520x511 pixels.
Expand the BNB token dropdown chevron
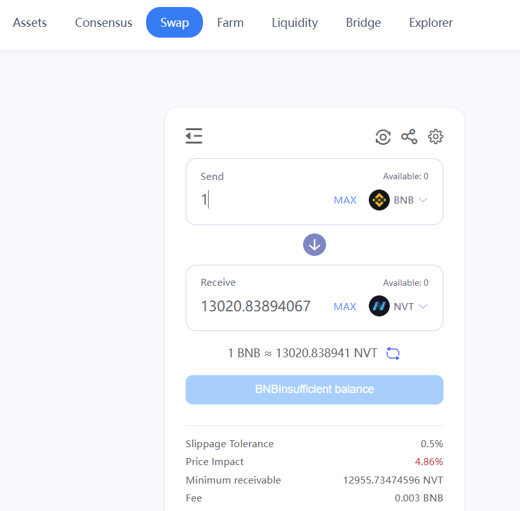point(423,200)
